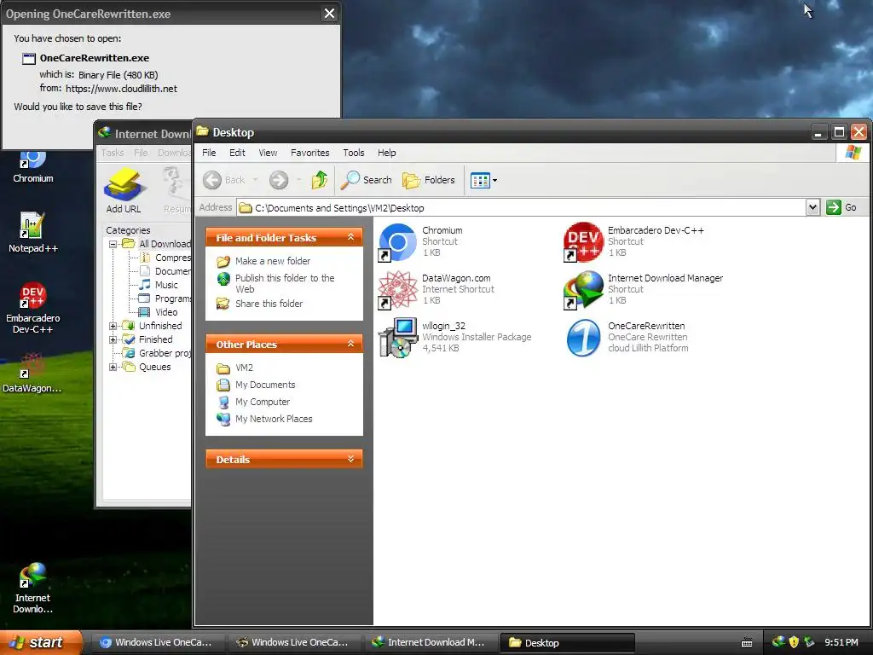Screen dimensions: 873x655
Task: Click Share this folder
Action: coord(259,304)
